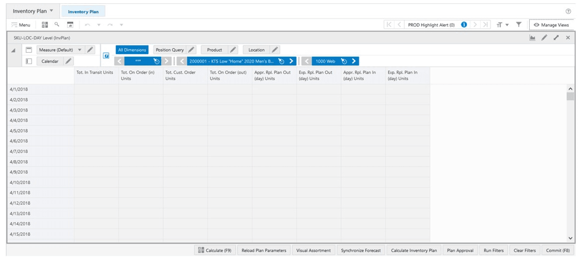The height and width of the screenshot is (259, 580).
Task: Maximize the view with the expand arrows icon
Action: tap(556, 38)
